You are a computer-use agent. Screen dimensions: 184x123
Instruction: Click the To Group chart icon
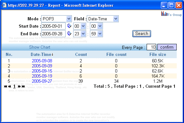[x=164, y=13]
